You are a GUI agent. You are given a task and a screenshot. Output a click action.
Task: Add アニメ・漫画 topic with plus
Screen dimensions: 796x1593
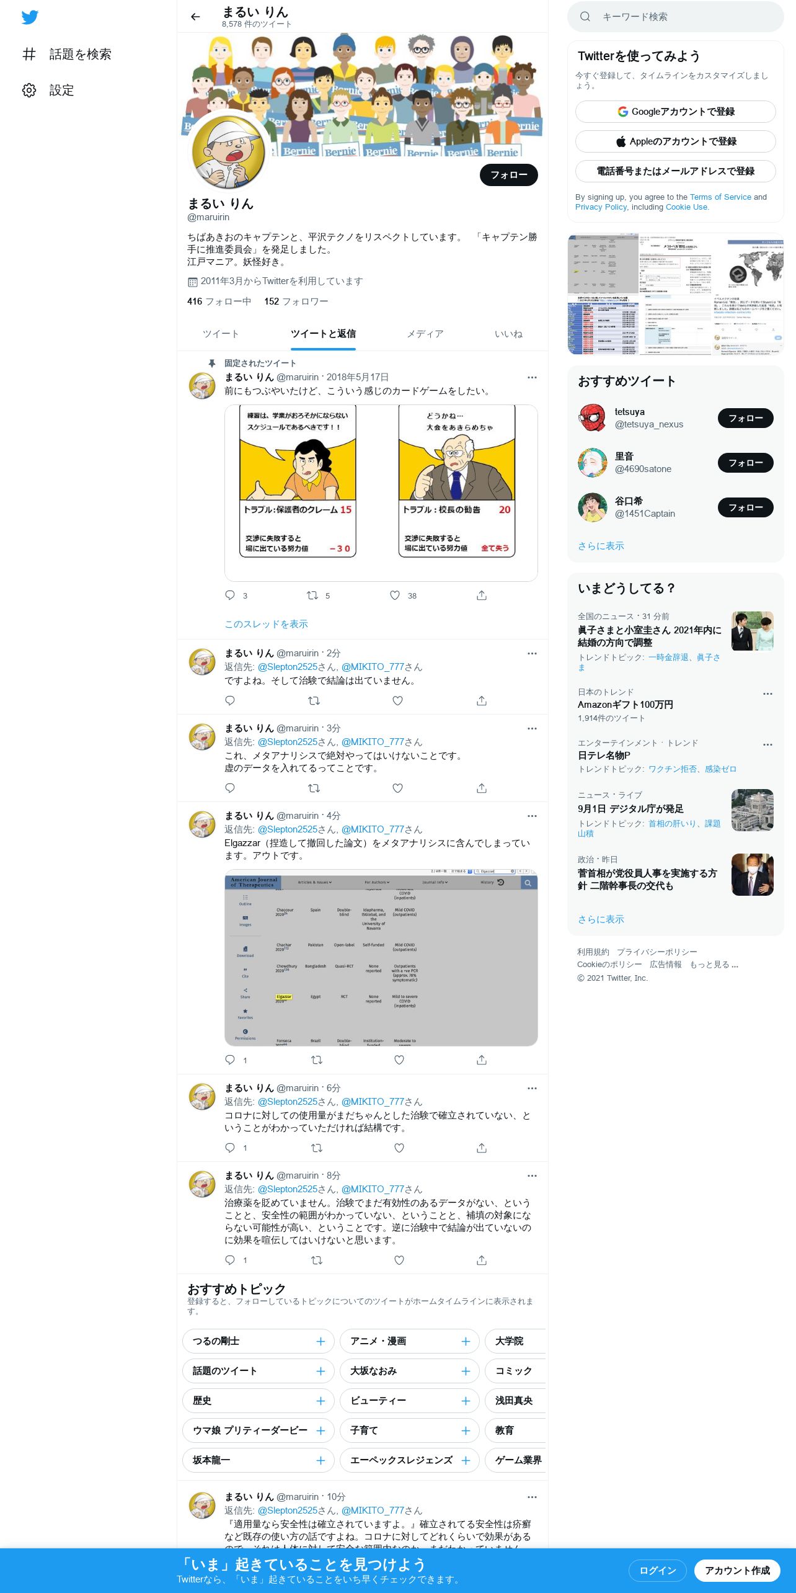click(x=466, y=1341)
